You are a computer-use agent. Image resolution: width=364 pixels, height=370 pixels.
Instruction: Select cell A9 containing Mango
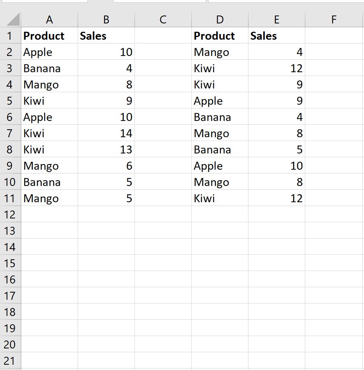pyautogui.click(x=49, y=166)
